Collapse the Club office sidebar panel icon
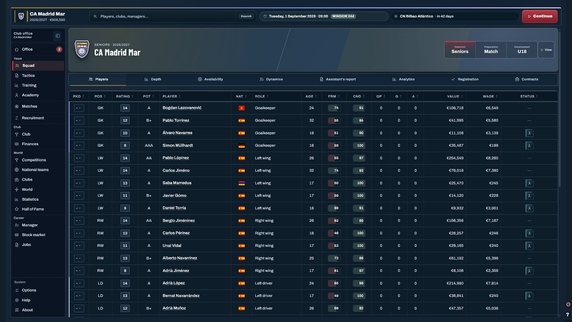Screen dimensions: 572x322 [57, 36]
